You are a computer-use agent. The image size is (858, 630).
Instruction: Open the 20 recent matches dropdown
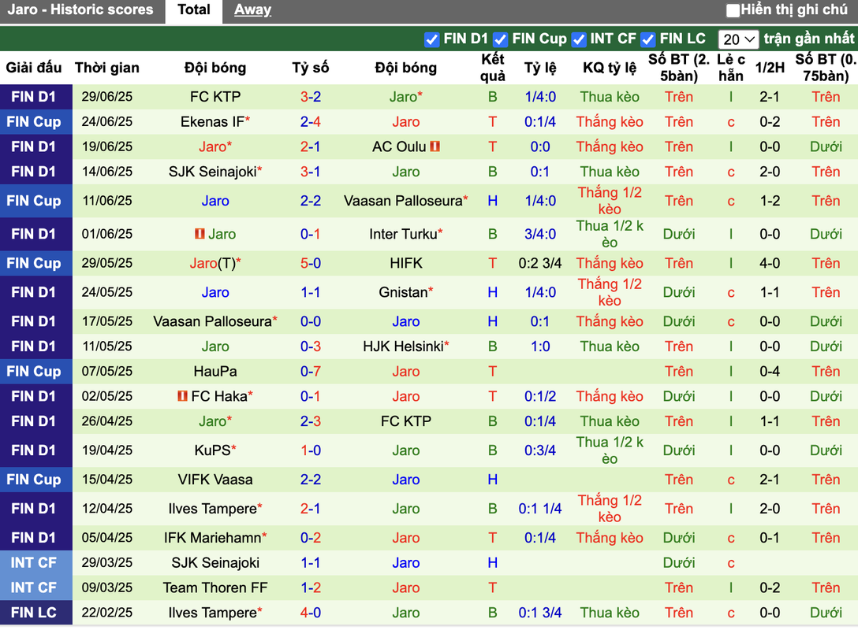[x=738, y=39]
